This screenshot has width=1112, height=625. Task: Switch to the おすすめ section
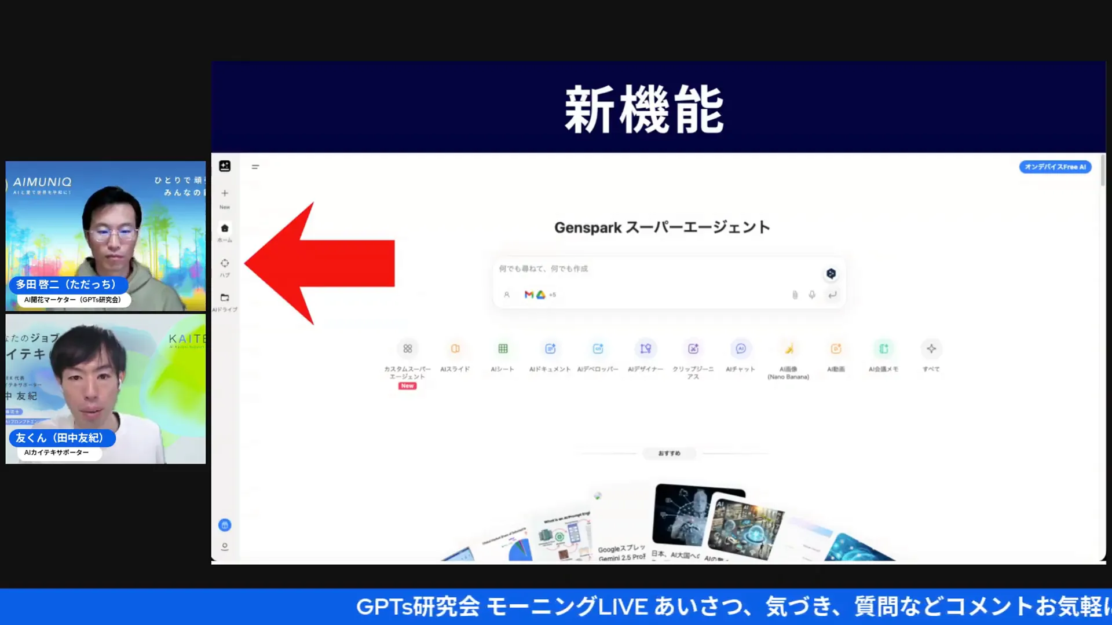pyautogui.click(x=669, y=454)
